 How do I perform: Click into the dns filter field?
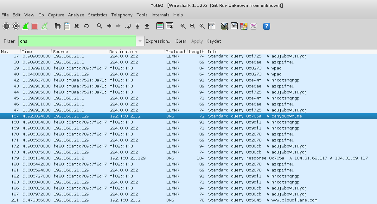click(76, 41)
